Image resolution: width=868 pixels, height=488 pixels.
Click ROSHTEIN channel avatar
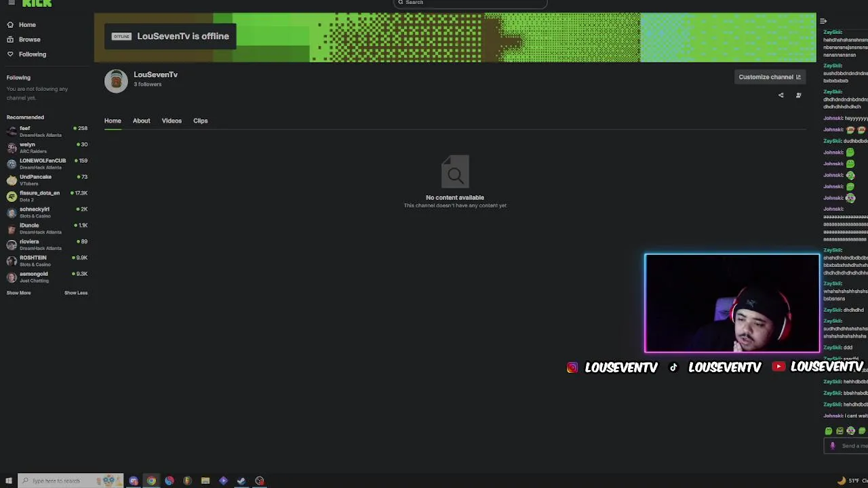tap(12, 261)
